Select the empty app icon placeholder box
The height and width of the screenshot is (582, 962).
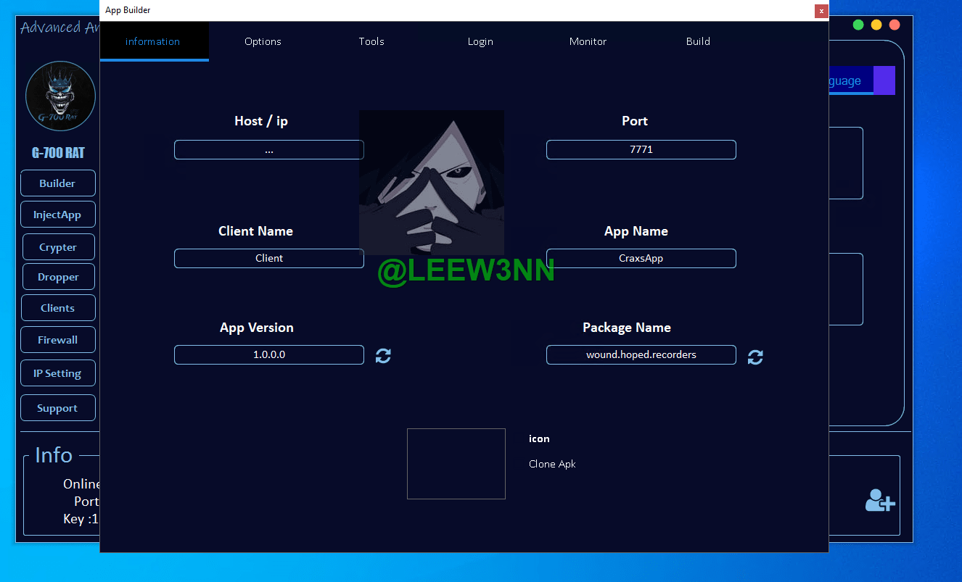click(456, 464)
